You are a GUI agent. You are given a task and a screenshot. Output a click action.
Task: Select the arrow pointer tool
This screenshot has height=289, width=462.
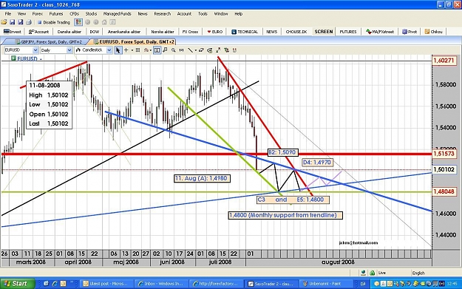(118, 50)
